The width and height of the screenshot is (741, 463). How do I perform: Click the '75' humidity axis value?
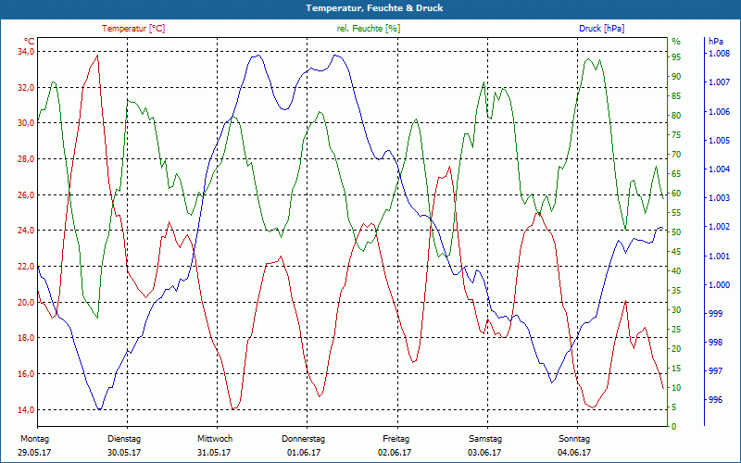point(676,134)
